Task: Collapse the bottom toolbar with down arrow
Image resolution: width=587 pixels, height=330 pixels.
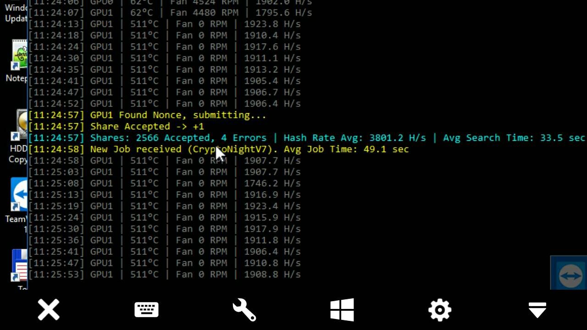Action: click(x=537, y=310)
